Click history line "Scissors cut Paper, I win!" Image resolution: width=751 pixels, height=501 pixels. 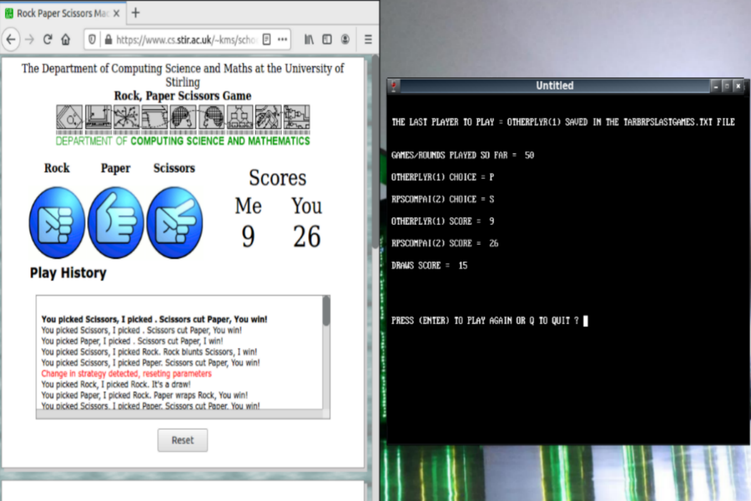(132, 341)
